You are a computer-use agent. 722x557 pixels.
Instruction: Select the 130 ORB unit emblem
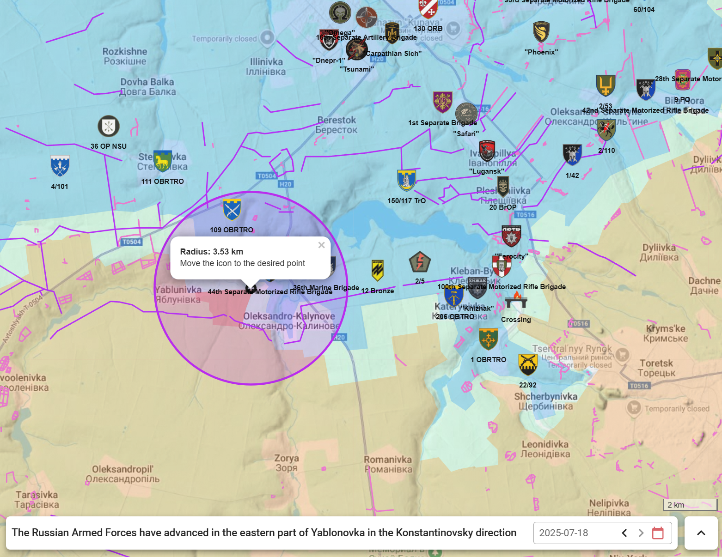click(x=428, y=8)
